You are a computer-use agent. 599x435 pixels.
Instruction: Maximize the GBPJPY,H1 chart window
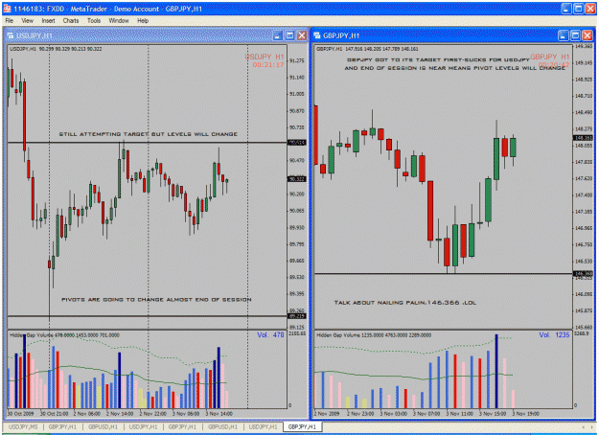575,35
